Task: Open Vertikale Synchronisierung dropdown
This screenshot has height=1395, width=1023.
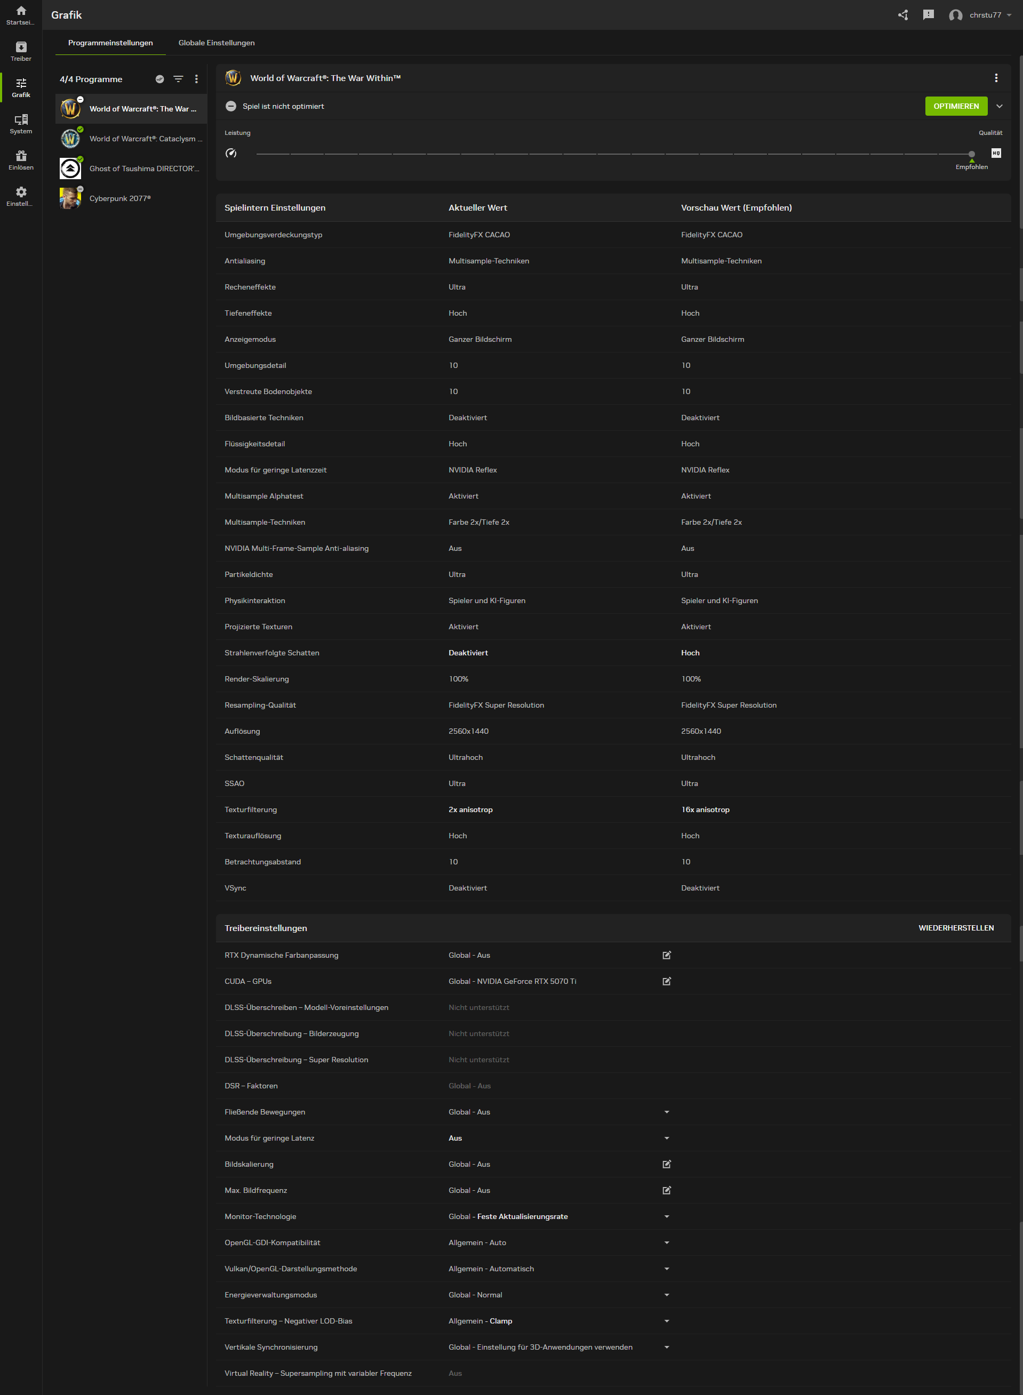Action: (666, 1348)
